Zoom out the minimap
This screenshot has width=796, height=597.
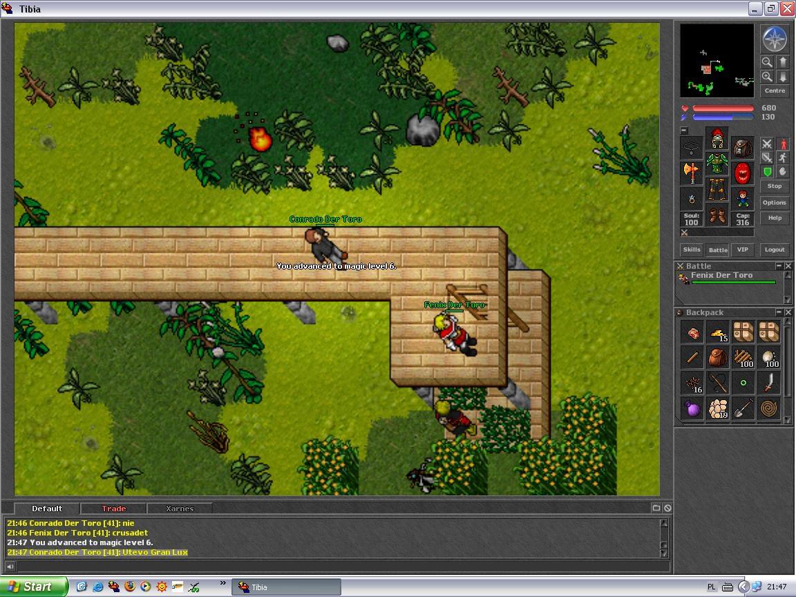[767, 62]
